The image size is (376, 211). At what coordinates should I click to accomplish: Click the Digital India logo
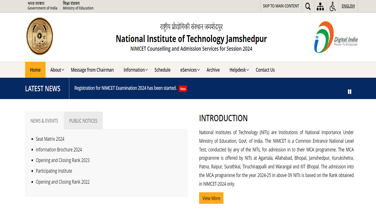tap(336, 37)
